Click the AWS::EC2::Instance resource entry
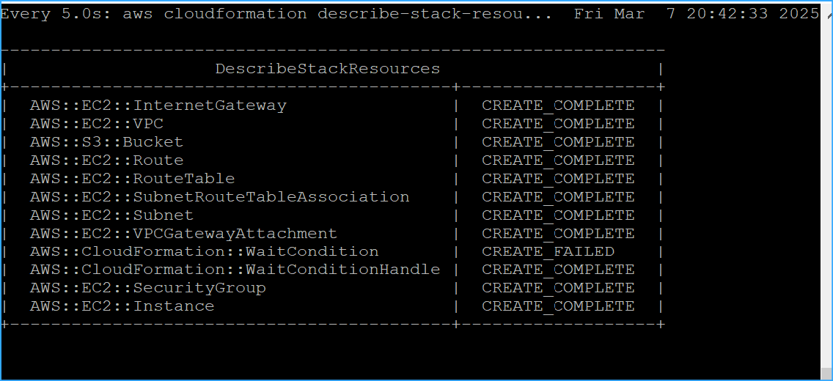Screen dimensions: 833x381 point(122,306)
